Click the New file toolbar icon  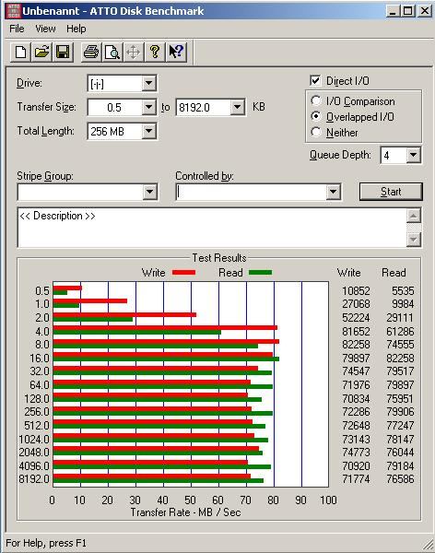(21, 53)
